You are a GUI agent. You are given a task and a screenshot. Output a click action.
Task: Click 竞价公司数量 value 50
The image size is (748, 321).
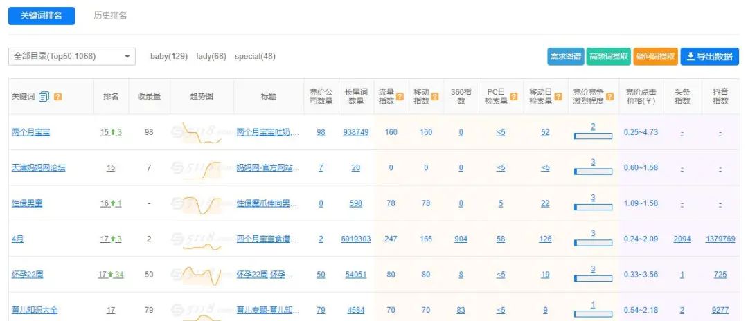(321, 275)
